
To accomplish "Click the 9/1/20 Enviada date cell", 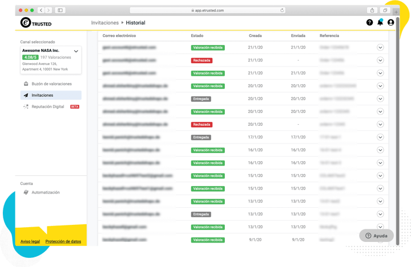I will coord(299,240).
